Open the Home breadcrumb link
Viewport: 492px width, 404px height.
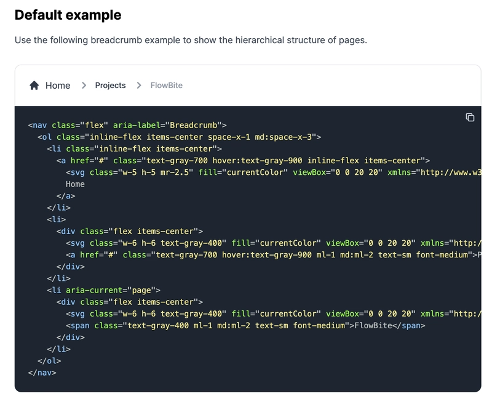tap(58, 86)
